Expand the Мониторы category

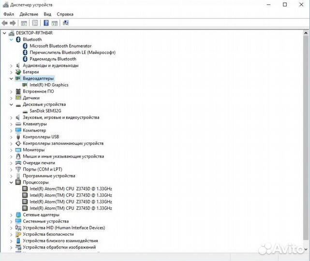pos(11,150)
